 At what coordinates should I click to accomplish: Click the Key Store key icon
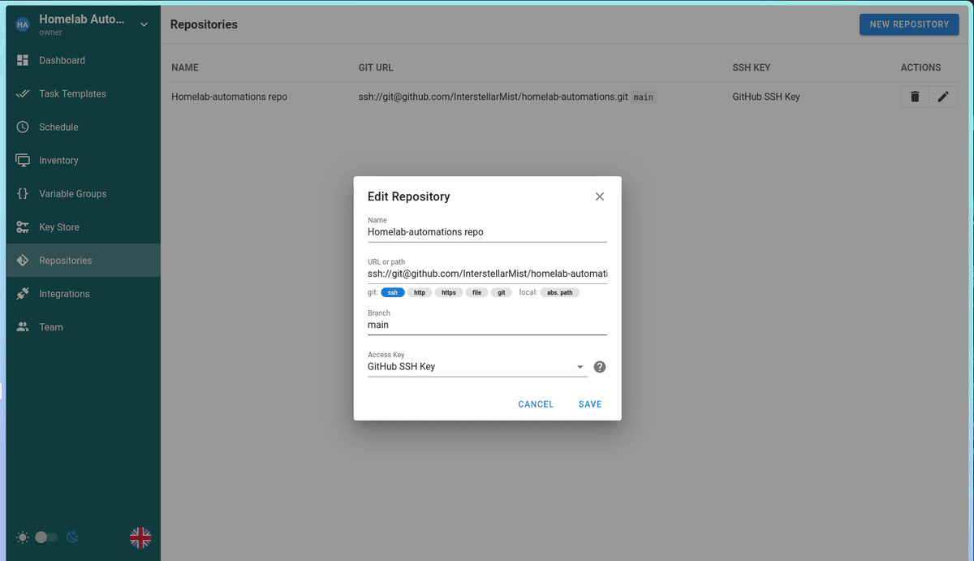(23, 227)
